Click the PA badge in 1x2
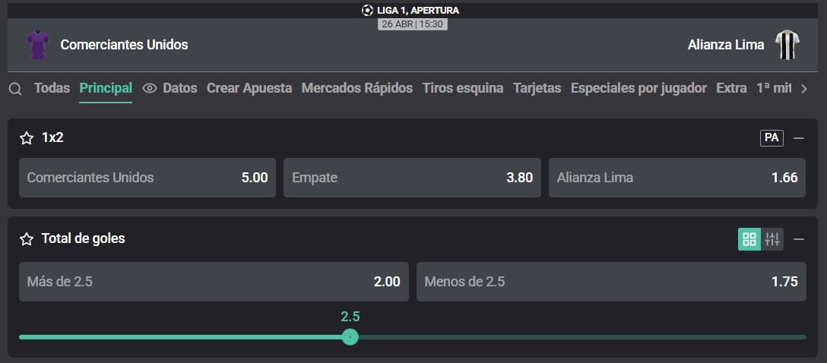Image resolution: width=827 pixels, height=363 pixels. pos(772,137)
